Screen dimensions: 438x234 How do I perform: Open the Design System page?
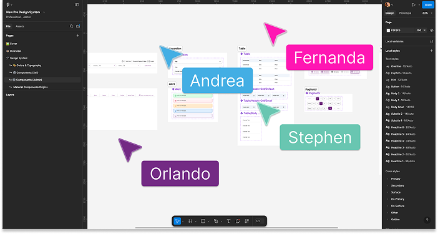19,58
